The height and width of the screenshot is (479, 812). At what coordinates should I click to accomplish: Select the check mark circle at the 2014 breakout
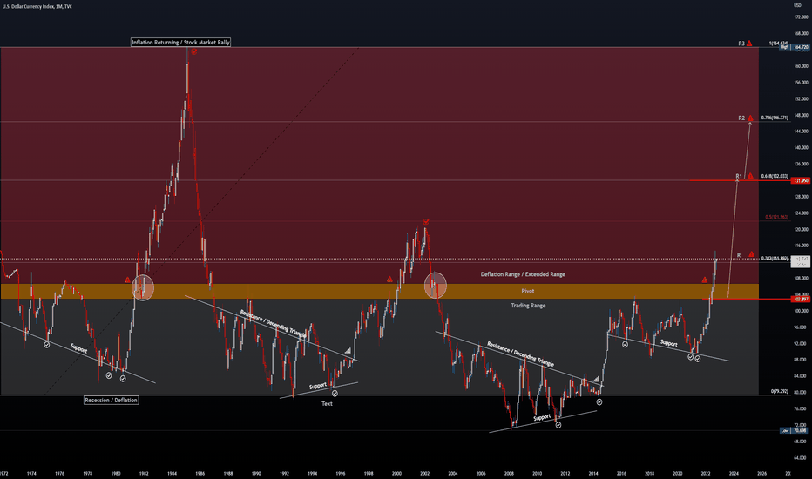(599, 401)
